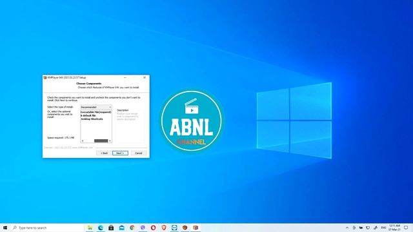413x232 pixels.
Task: Open TeamViewer from the taskbar
Action: tap(174, 227)
